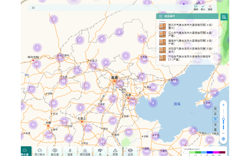
Task: Show the 风 wind layer
Action: point(100,151)
